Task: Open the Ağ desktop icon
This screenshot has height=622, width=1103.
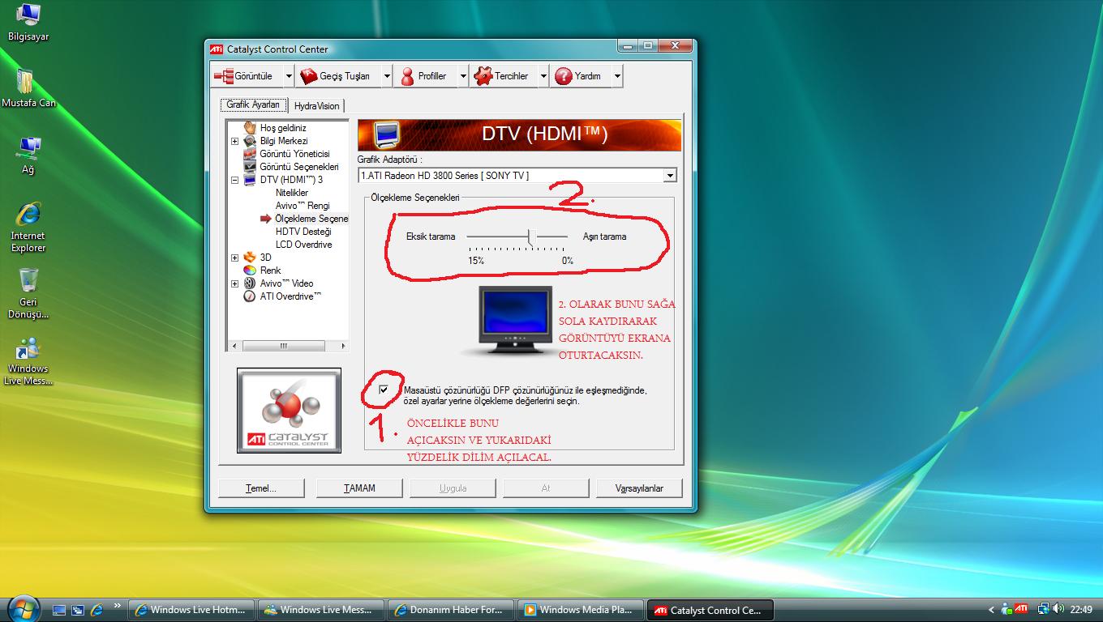Action: (x=28, y=155)
